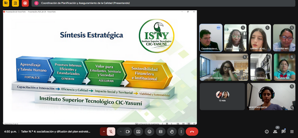298x138 pixels.
Task: Expand audio settings arrow beside microphone
Action: pos(104,132)
